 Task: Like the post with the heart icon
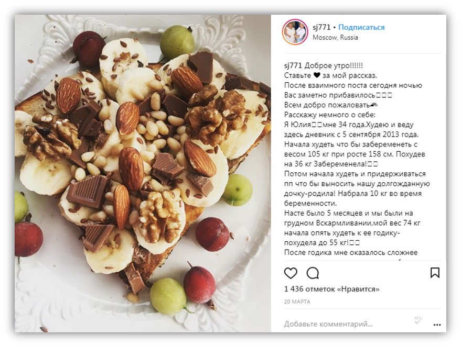[291, 273]
